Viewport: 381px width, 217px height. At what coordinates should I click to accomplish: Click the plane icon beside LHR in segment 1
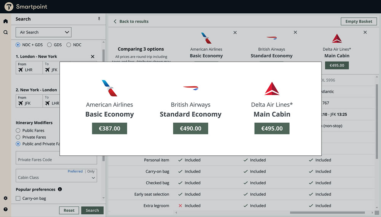[21, 70]
